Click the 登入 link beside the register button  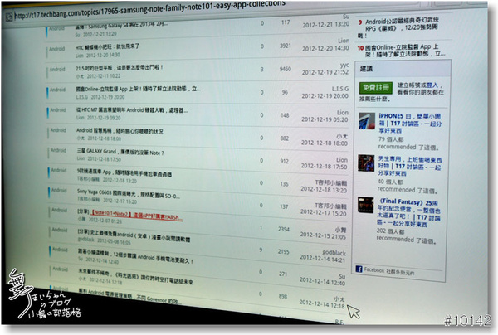pyautogui.click(x=432, y=85)
